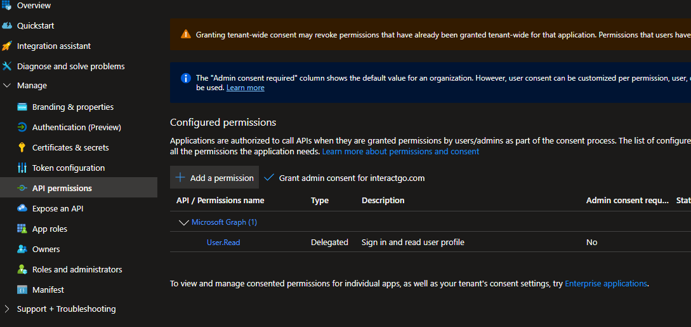The image size is (691, 327).
Task: Open Integration assistant
Action: click(x=54, y=46)
